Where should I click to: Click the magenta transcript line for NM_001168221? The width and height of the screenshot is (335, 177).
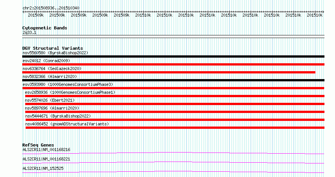click(173, 162)
